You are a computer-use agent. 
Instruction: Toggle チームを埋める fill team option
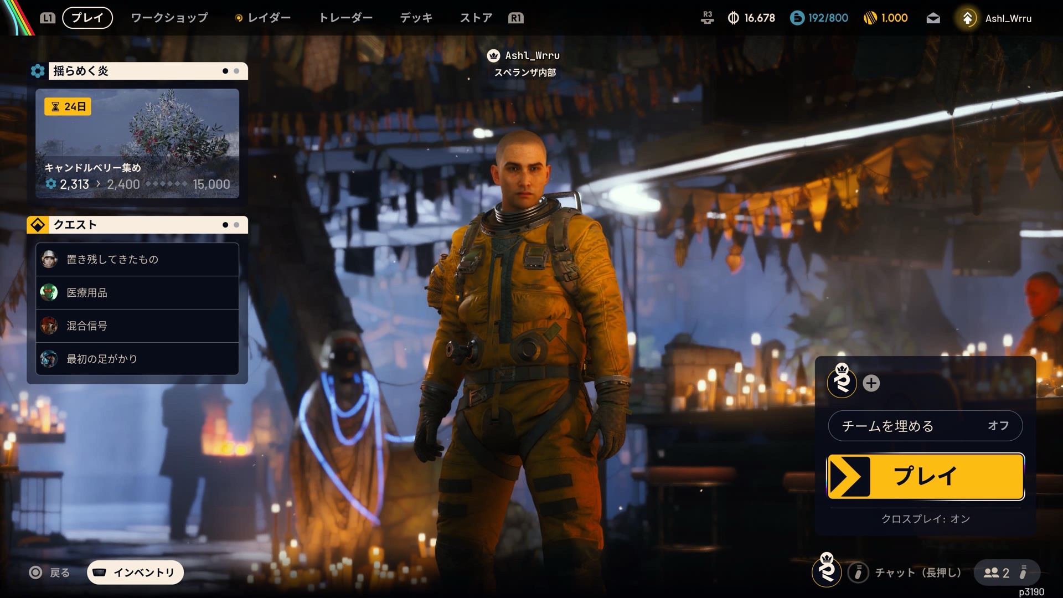(x=925, y=426)
